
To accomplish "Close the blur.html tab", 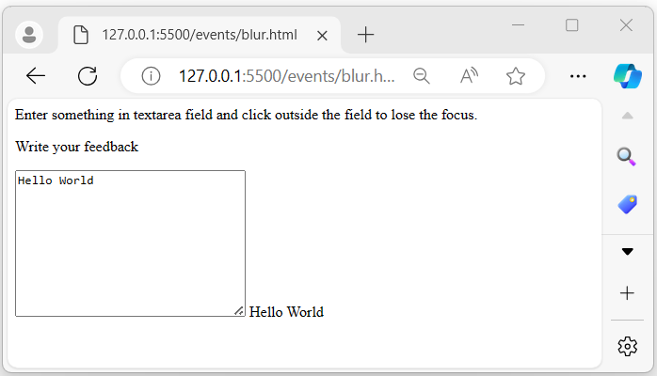I will click(322, 35).
